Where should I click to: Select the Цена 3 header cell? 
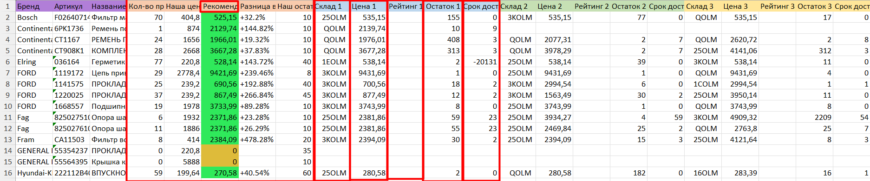(x=740, y=6)
